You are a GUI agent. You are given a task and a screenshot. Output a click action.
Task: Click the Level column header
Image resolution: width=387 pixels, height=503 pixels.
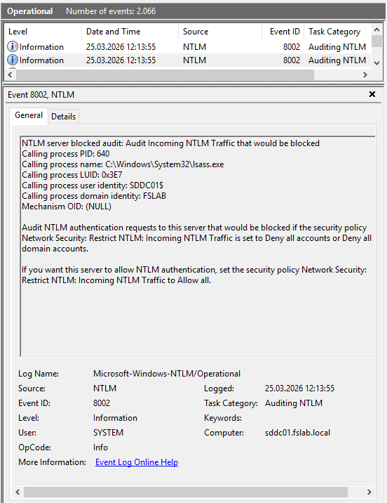(x=43, y=32)
